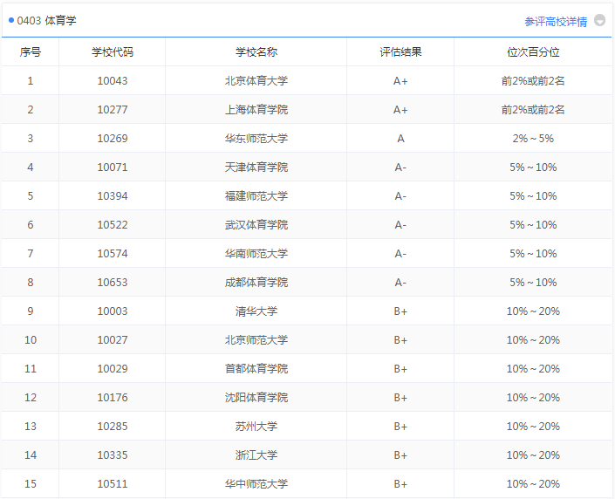Click the 学校名称 column header
Screen dimensions: 615x499
256,51
